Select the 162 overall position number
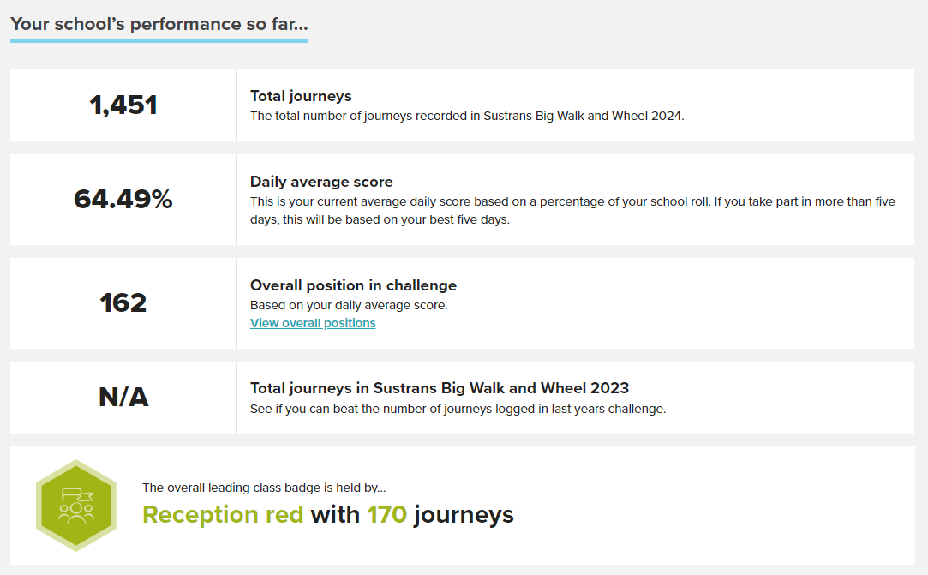928x575 pixels. point(123,303)
